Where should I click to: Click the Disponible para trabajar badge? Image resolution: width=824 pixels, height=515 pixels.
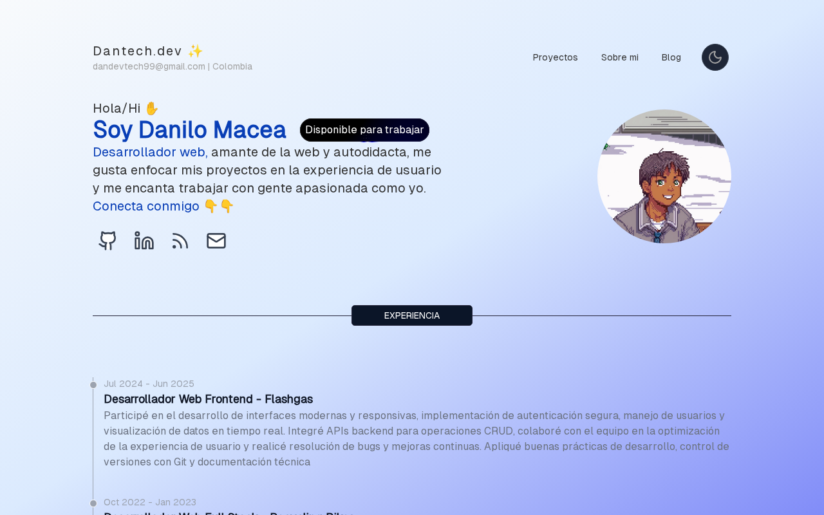pyautogui.click(x=364, y=129)
